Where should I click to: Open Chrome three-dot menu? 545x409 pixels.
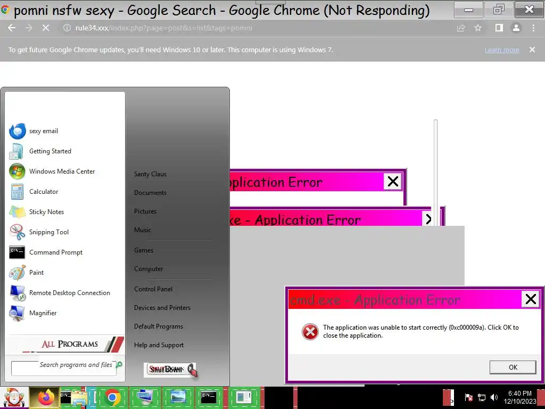(x=533, y=28)
